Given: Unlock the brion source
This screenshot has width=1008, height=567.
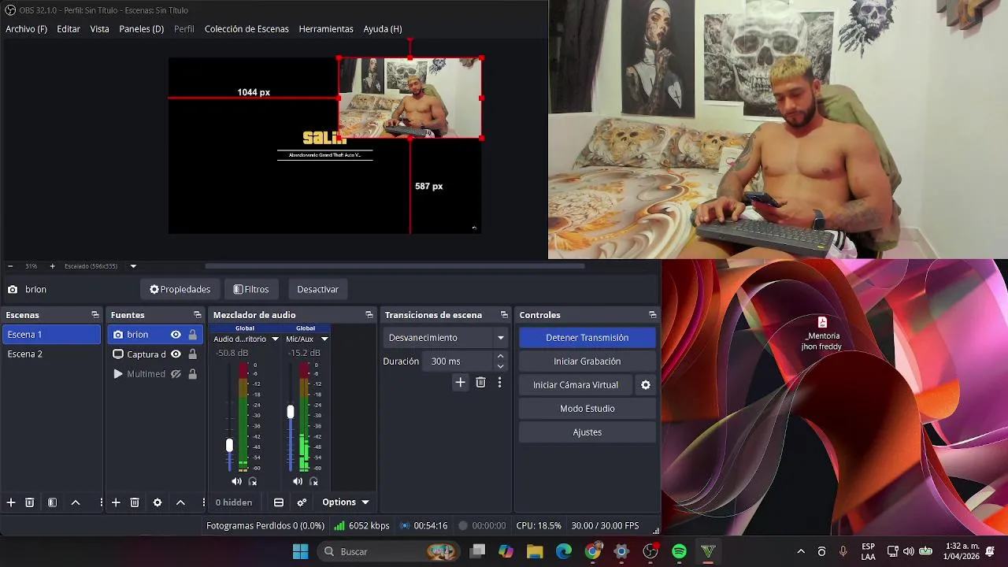Looking at the screenshot, I should (x=192, y=335).
